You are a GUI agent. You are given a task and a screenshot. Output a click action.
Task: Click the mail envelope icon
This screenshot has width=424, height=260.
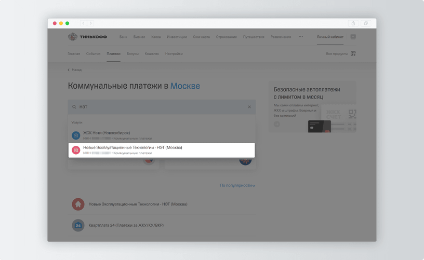point(353,37)
